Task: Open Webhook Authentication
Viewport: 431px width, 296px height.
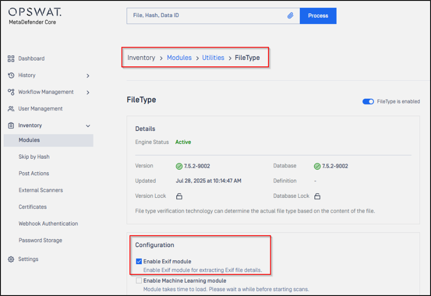Action: click(48, 223)
